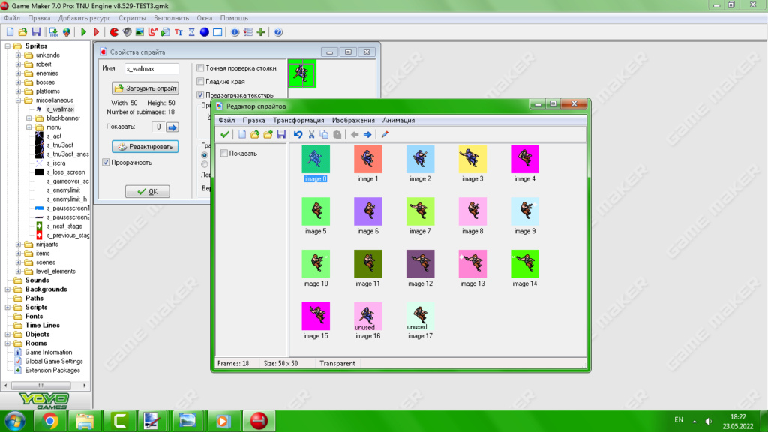Expand the robert sprites folder
The image size is (768, 432).
pos(19,64)
